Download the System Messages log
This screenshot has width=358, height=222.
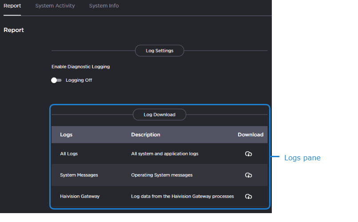point(248,175)
